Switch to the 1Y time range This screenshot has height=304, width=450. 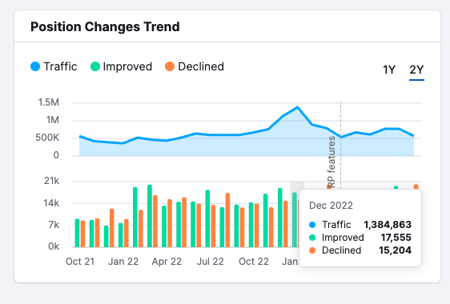pos(389,70)
